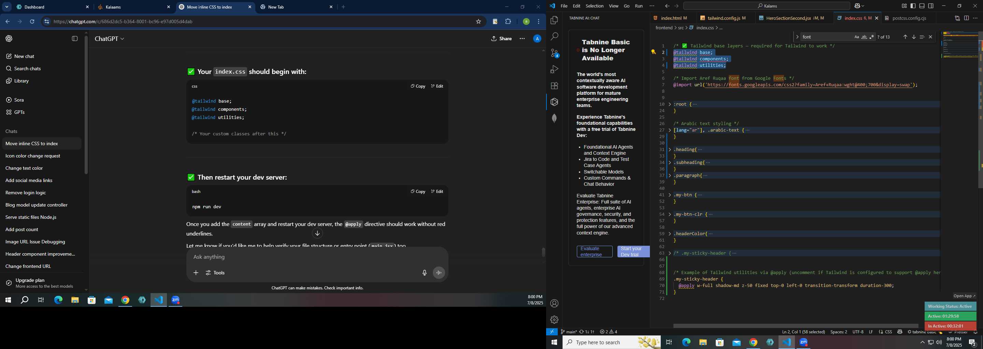This screenshot has width=983, height=349.
Task: Open the Accounts icon in VS Code
Action: (554, 304)
